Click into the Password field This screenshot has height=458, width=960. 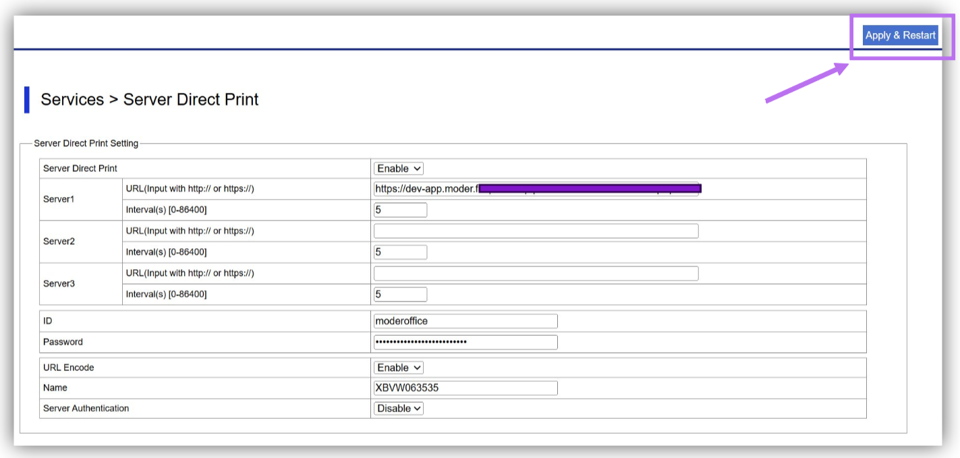click(x=465, y=342)
